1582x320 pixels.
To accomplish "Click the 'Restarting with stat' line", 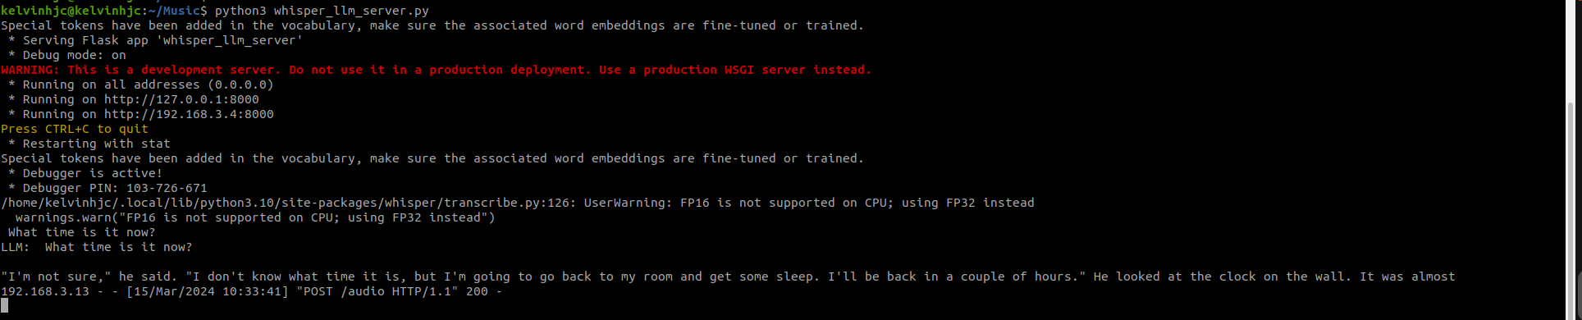I will [x=89, y=144].
